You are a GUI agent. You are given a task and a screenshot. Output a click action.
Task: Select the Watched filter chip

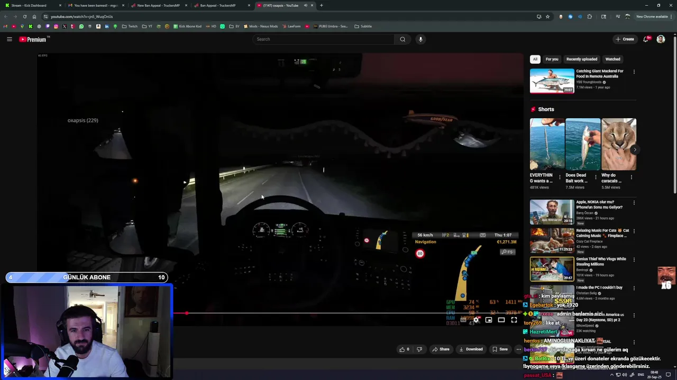(612, 59)
